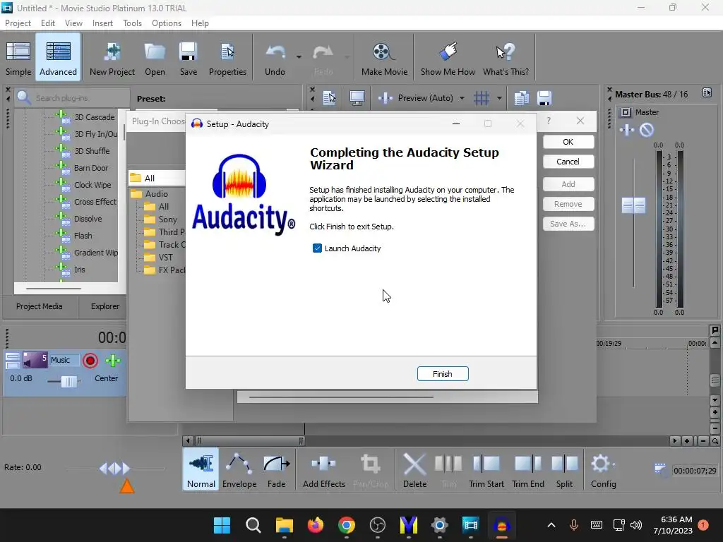Adjust the Master bus volume fader

[633, 205]
